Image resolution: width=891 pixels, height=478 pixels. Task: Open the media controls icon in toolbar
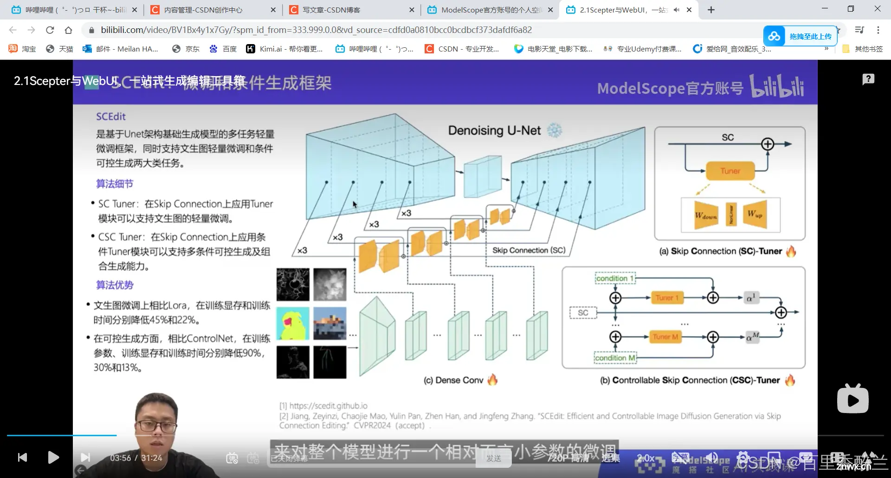pyautogui.click(x=859, y=30)
